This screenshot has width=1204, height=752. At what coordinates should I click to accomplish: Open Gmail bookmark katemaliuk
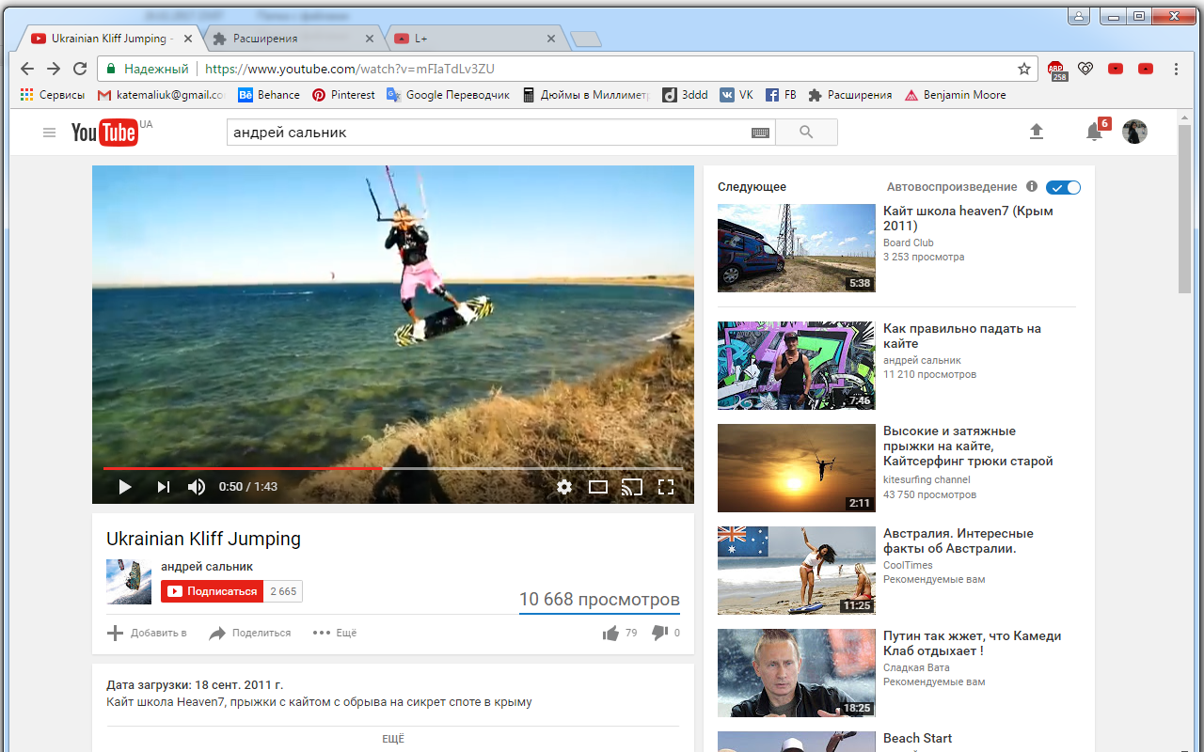161,95
